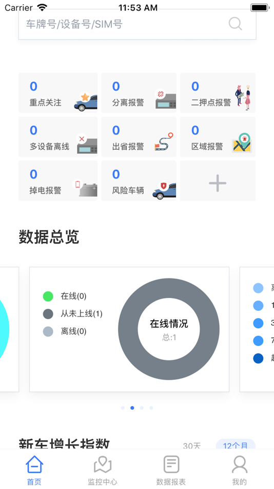This screenshot has width=274, height=489.
Task: Select the 区域报警 label
Action: click(207, 147)
